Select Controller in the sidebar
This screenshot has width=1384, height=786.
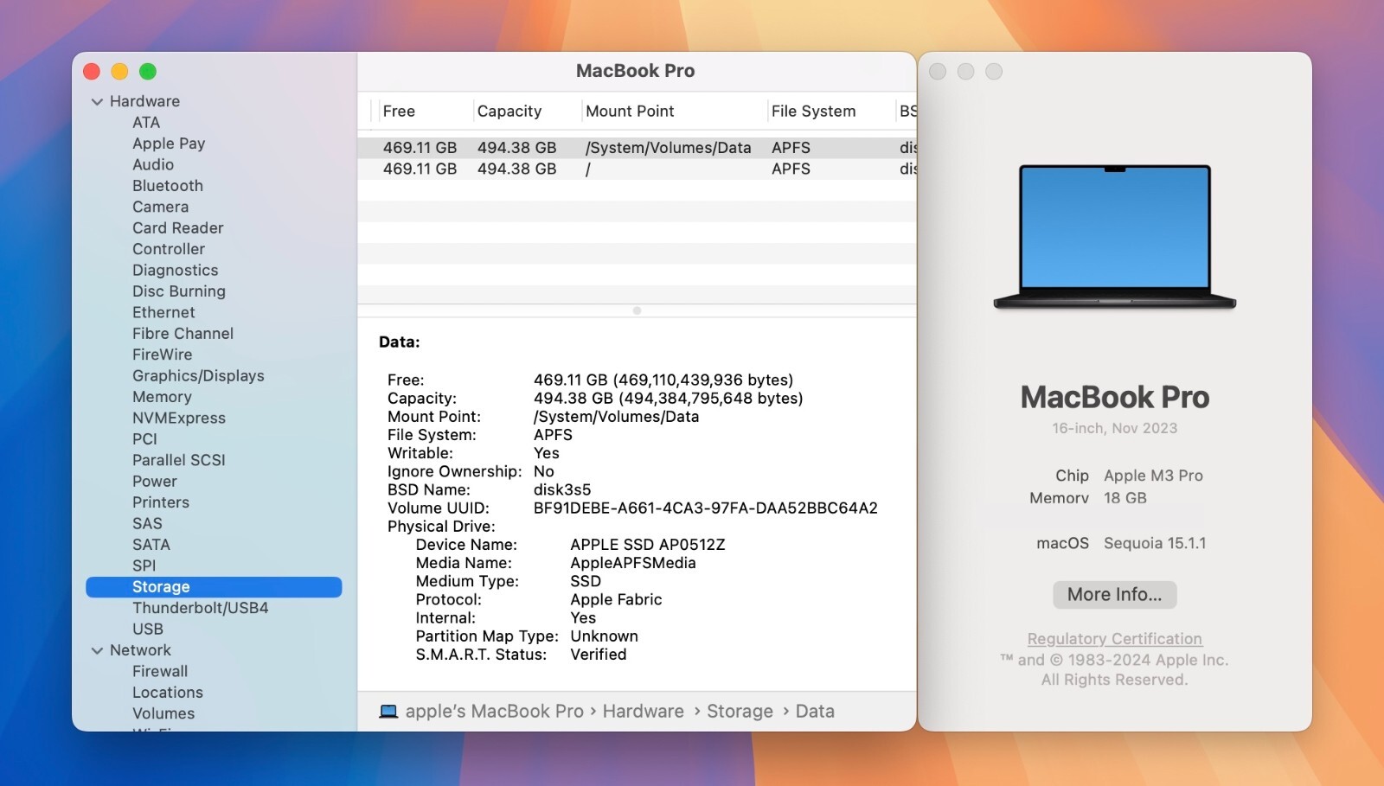click(x=169, y=249)
